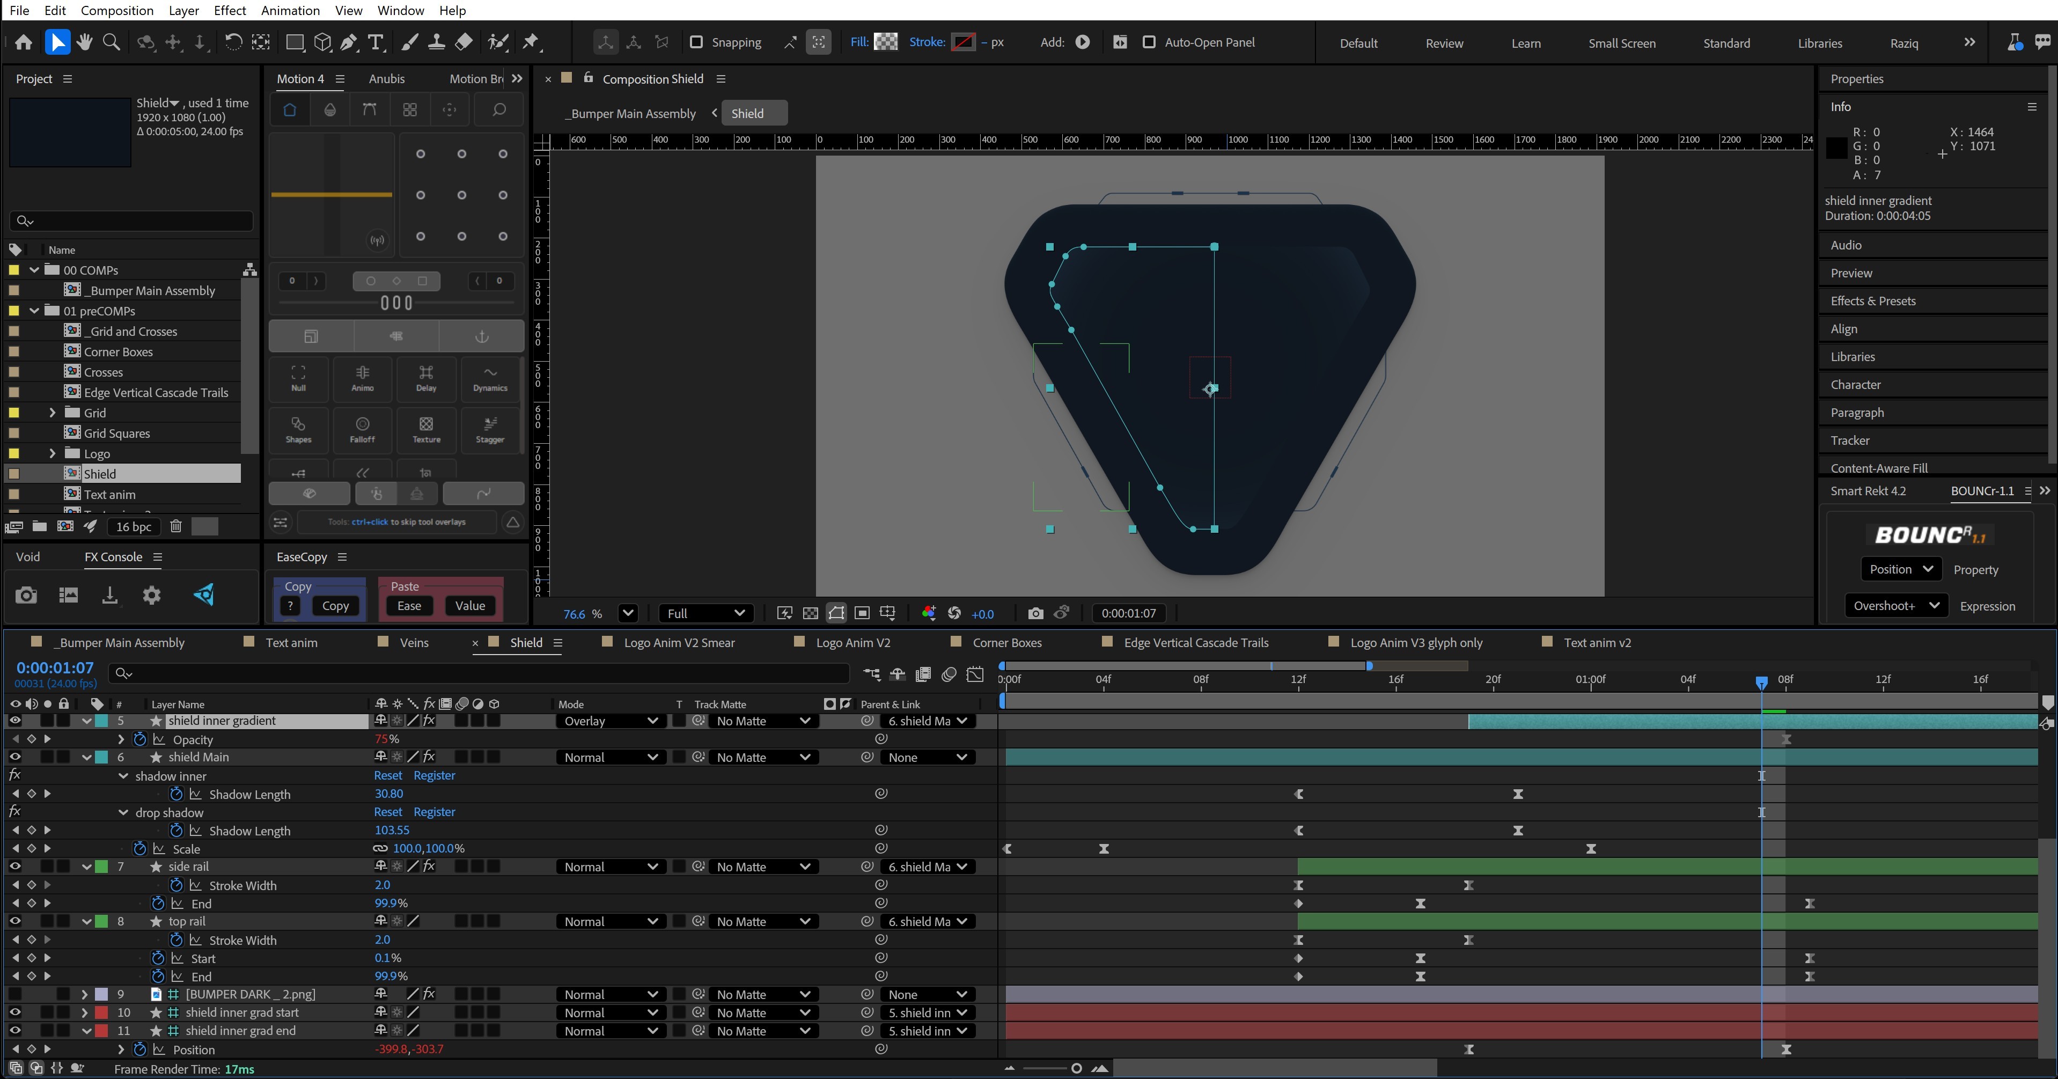Enable the Auto-Open Panel checkbox

(x=1149, y=42)
